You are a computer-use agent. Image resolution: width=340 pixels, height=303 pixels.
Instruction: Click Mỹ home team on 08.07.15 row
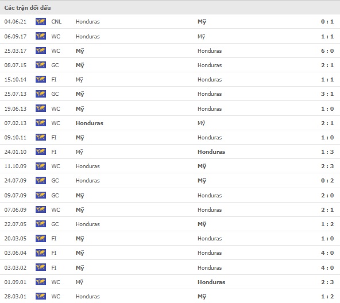(x=80, y=65)
